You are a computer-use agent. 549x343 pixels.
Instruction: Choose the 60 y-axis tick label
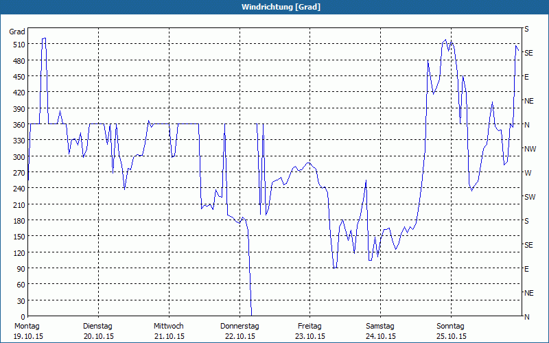pos(21,285)
